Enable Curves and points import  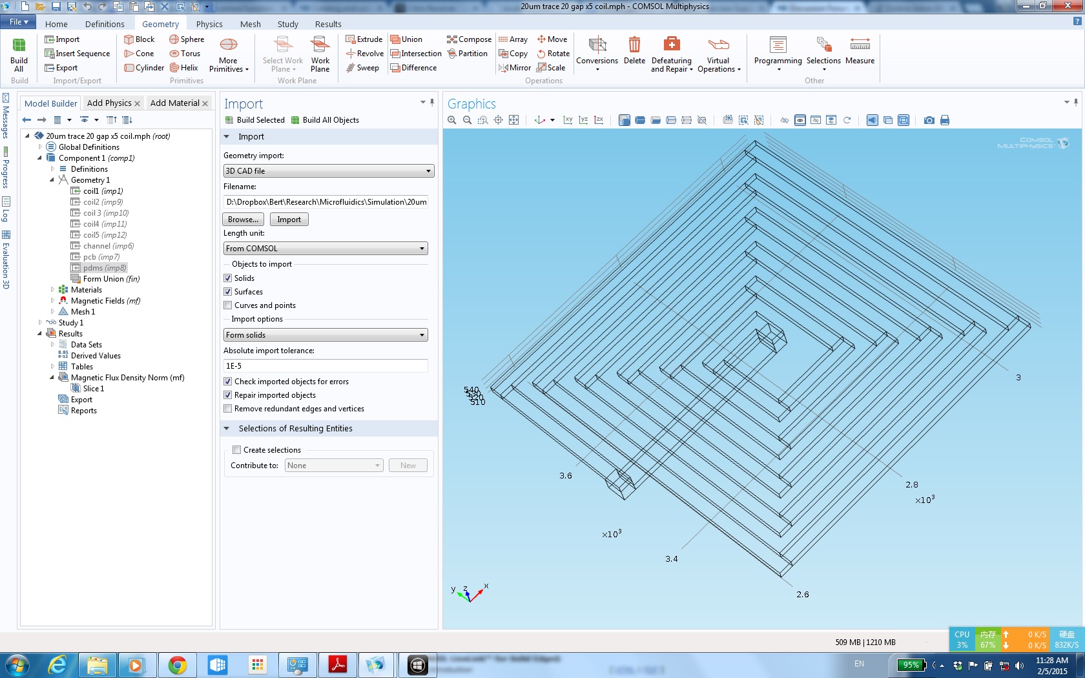[228, 305]
